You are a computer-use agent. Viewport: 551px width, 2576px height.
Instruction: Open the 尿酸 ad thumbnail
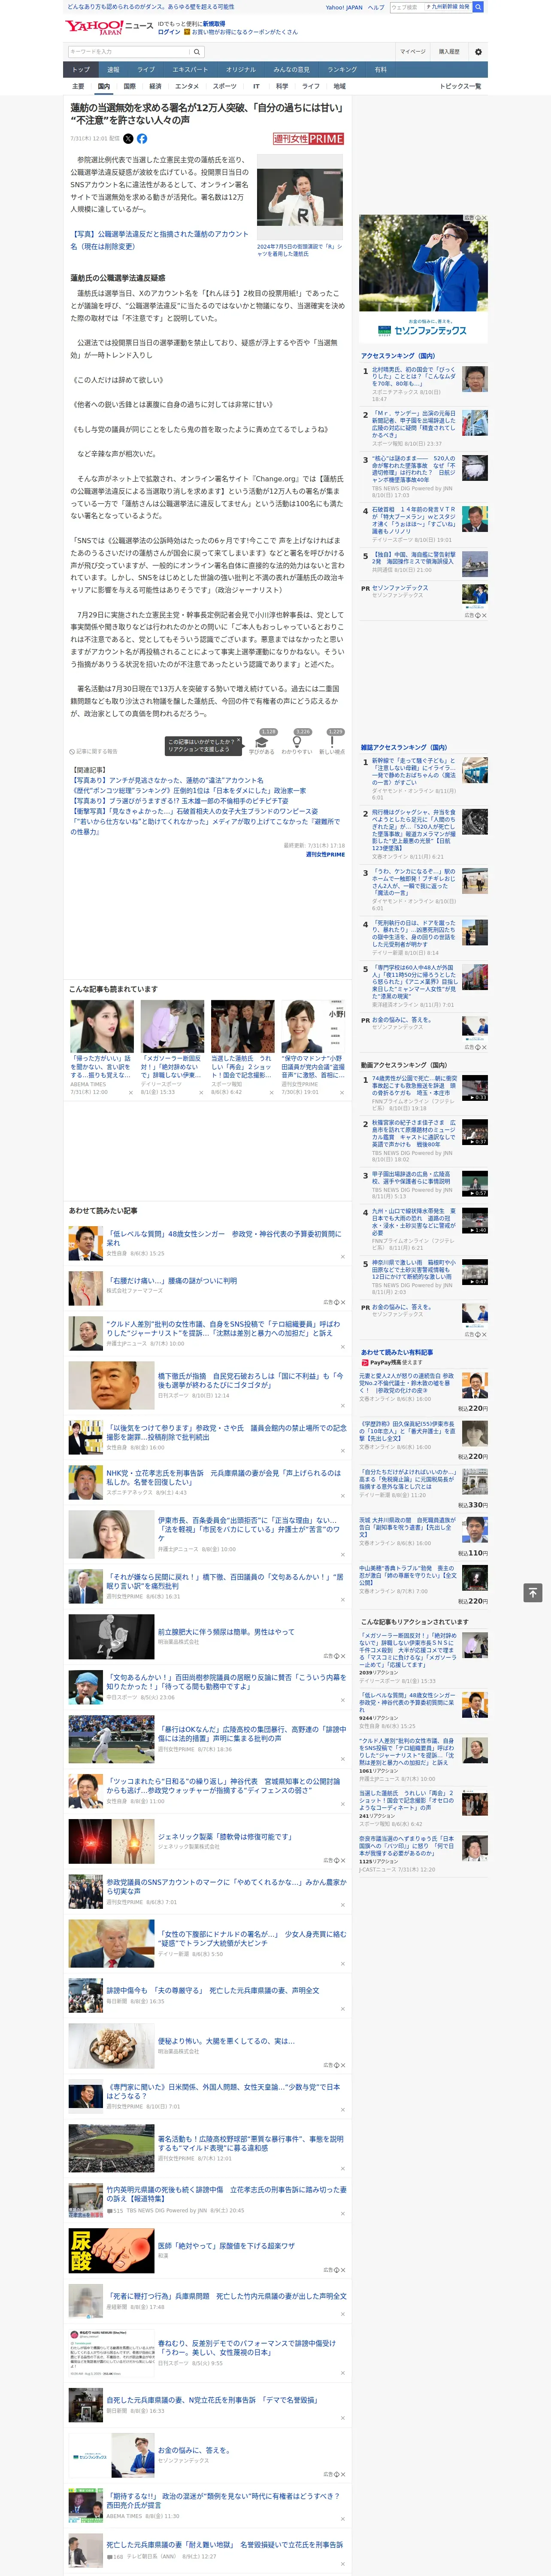click(x=111, y=2250)
